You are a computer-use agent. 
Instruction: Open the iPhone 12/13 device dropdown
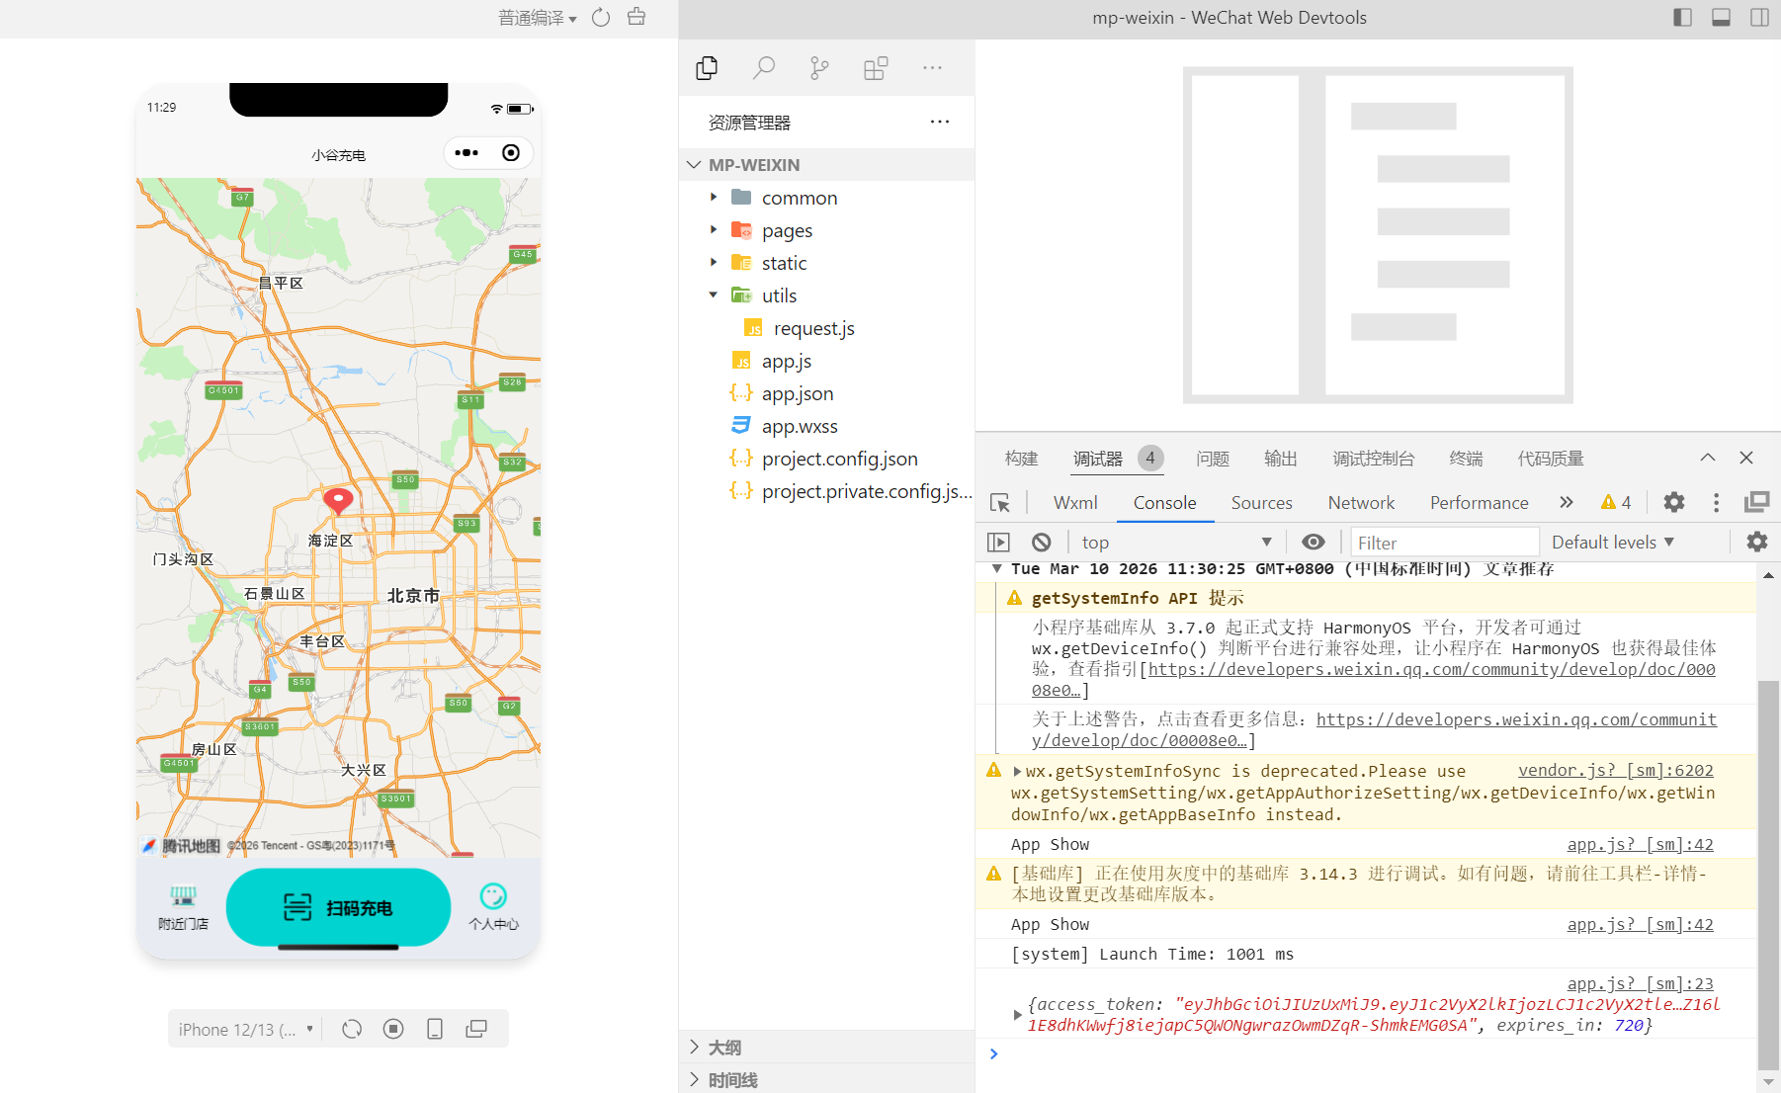point(246,1029)
